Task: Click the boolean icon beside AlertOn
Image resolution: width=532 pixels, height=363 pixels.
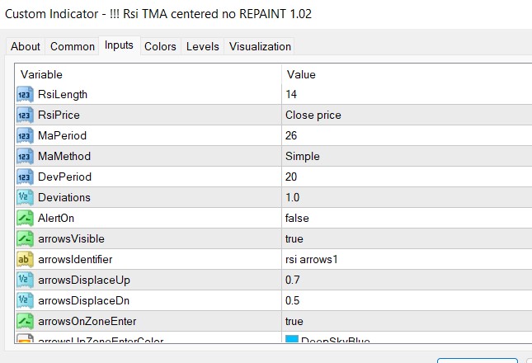Action: click(25, 219)
